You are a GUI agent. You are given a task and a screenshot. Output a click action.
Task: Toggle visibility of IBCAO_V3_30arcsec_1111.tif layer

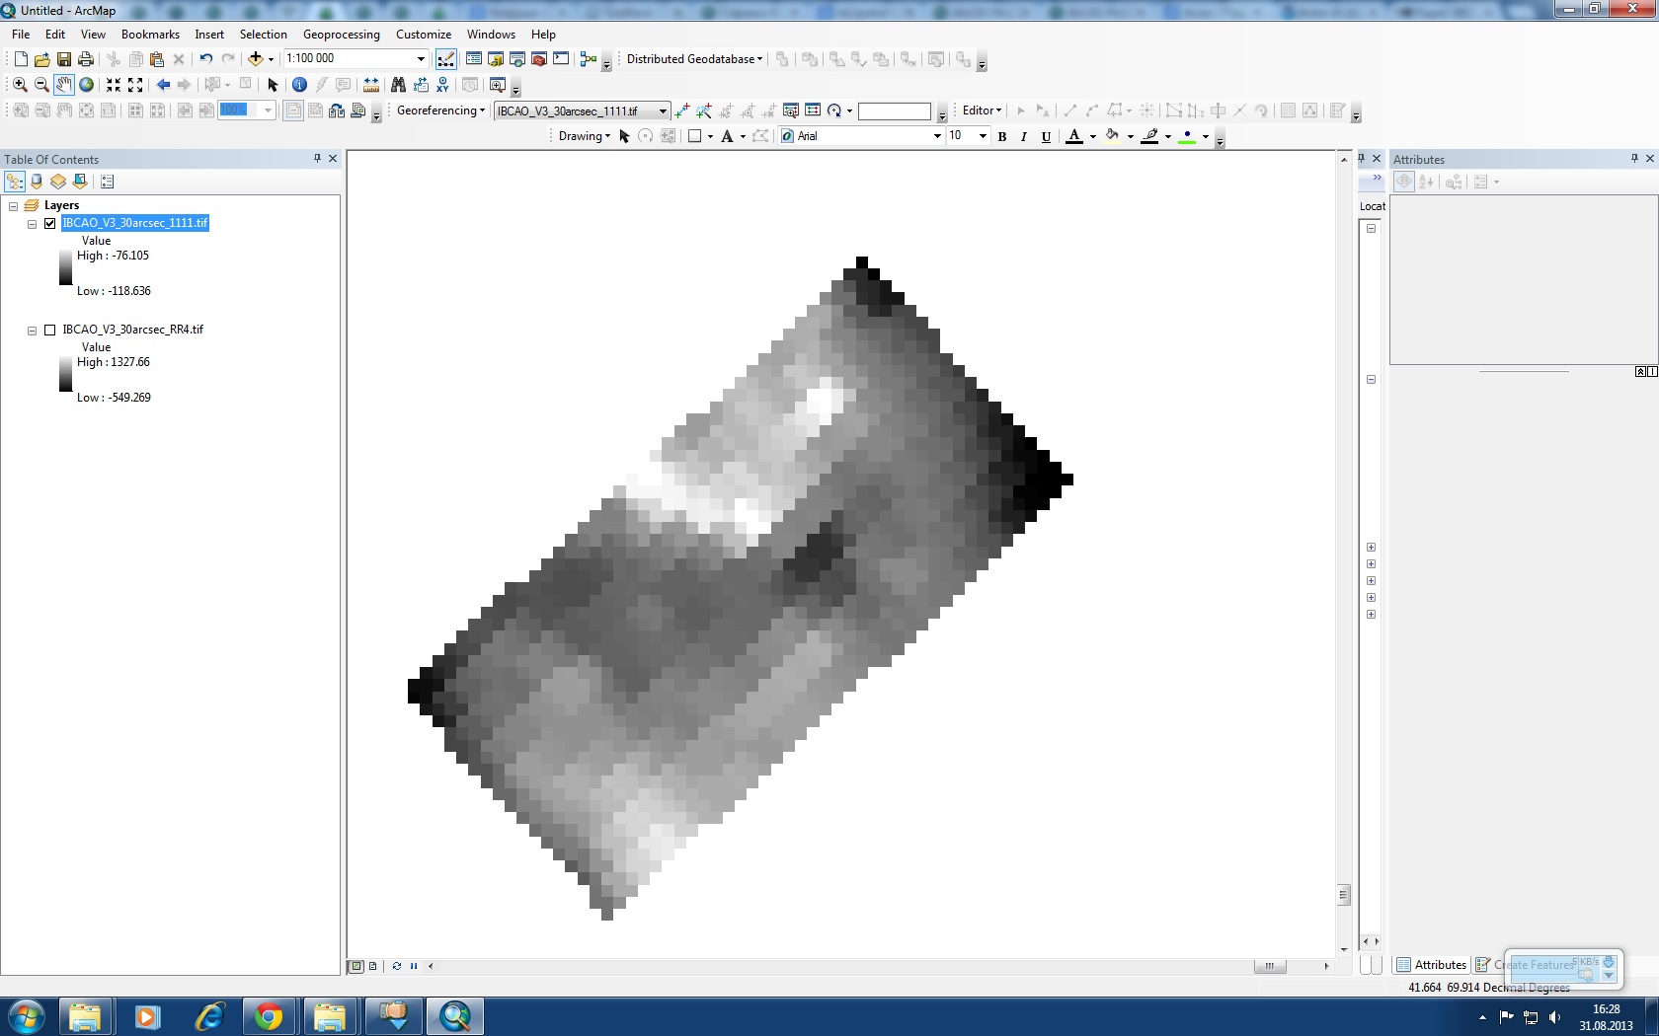pos(49,223)
